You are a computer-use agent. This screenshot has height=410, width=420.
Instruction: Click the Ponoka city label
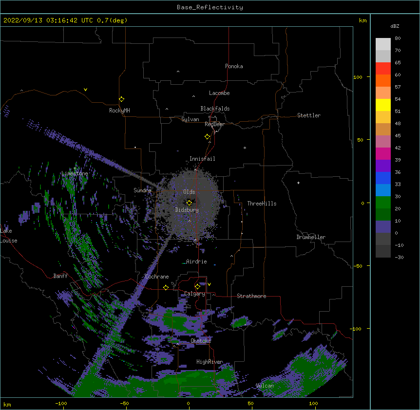tap(234, 66)
